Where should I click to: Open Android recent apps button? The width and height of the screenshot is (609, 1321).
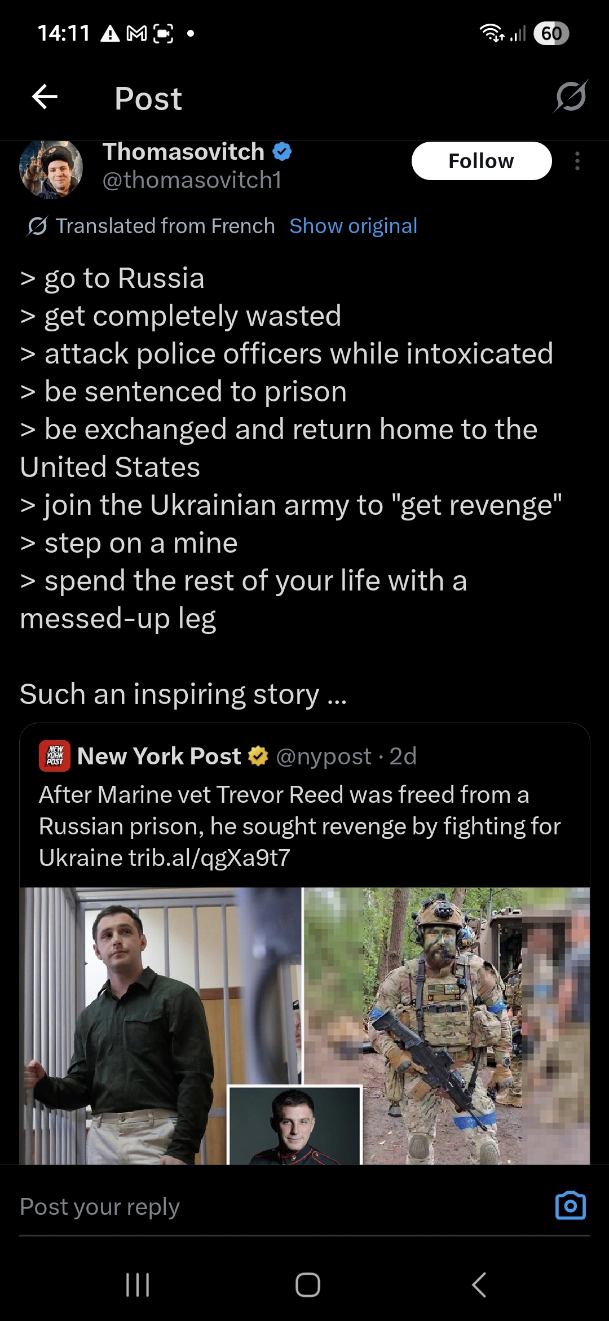[138, 1285]
